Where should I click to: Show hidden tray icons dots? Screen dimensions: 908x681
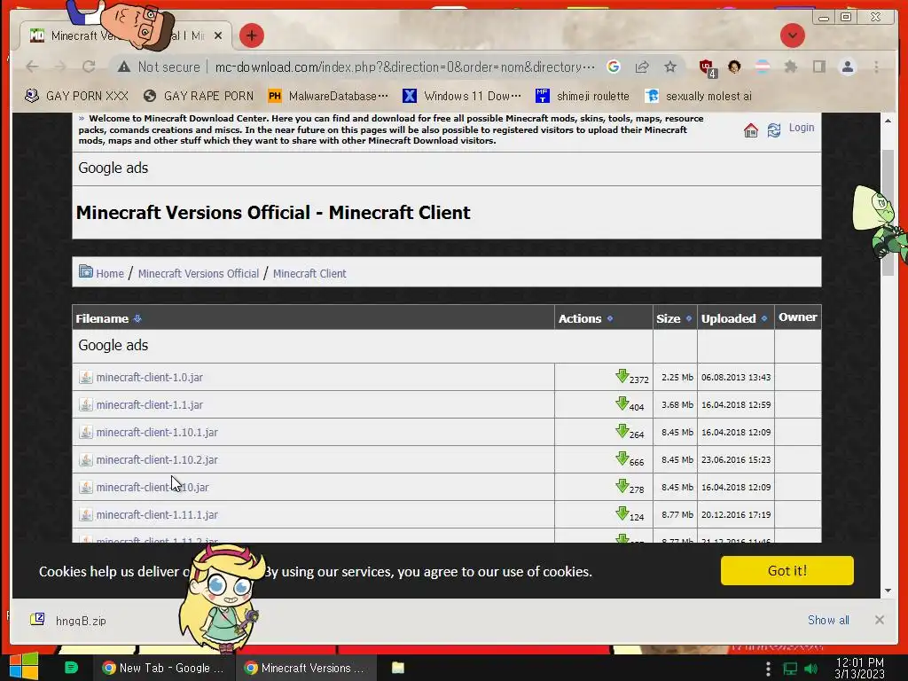click(x=768, y=669)
